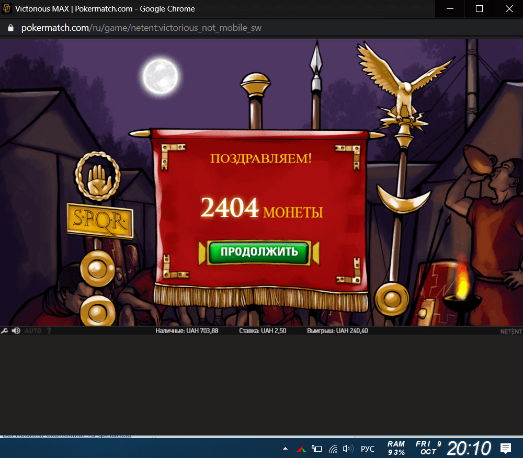
Task: Click the NETENT logo in game bar
Action: pos(510,331)
